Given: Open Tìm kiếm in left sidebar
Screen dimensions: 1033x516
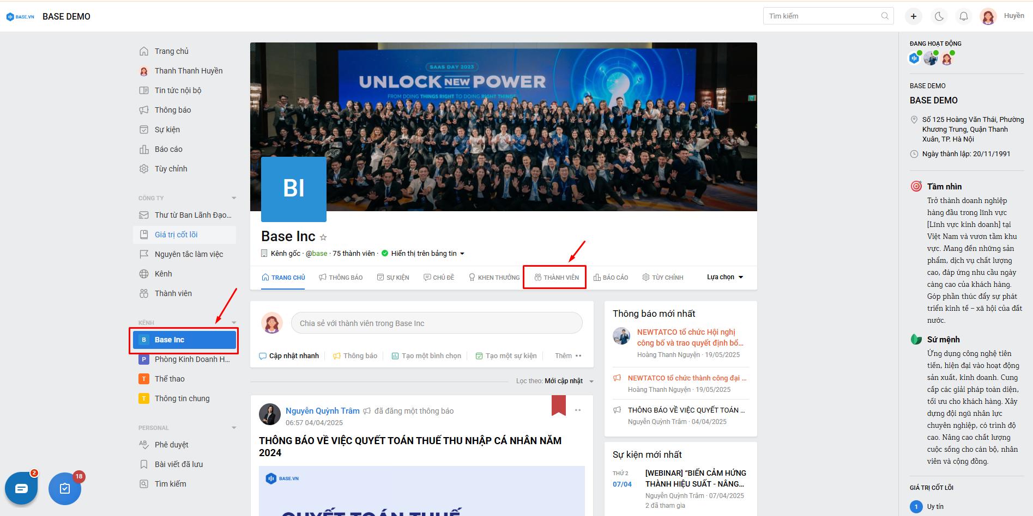Looking at the screenshot, I should 170,484.
